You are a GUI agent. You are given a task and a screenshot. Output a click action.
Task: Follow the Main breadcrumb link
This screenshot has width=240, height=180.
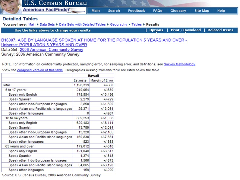[x=32, y=24]
